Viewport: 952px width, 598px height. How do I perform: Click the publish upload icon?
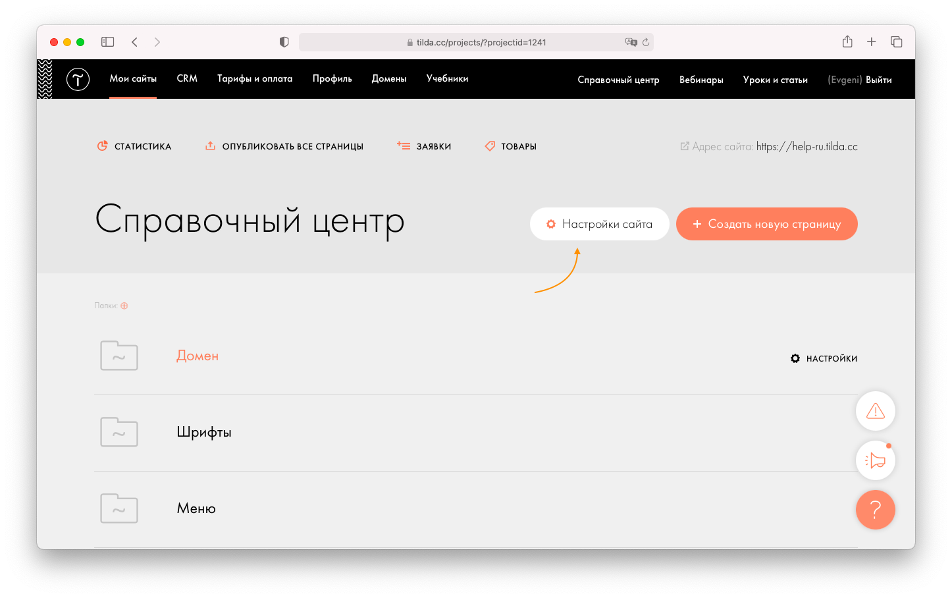point(210,146)
